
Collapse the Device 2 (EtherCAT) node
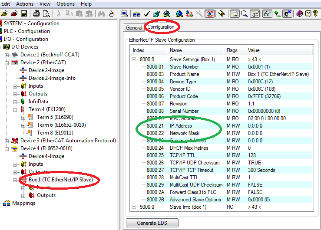point(7,63)
